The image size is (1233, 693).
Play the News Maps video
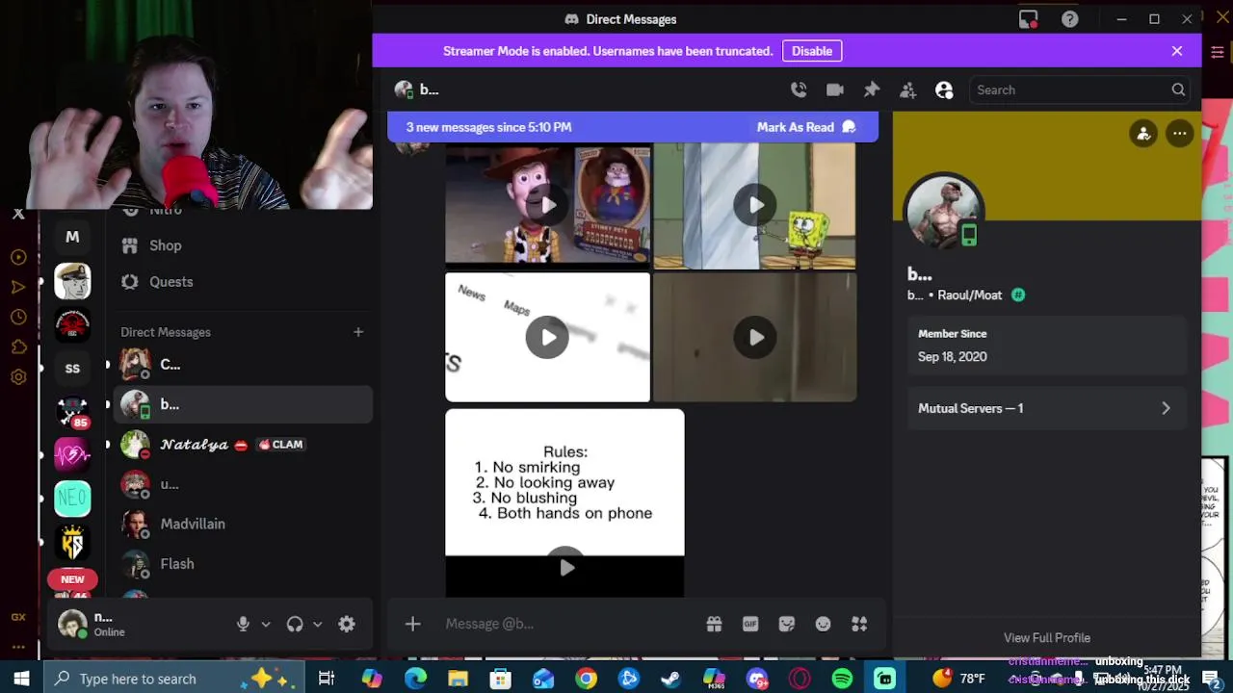click(x=547, y=337)
